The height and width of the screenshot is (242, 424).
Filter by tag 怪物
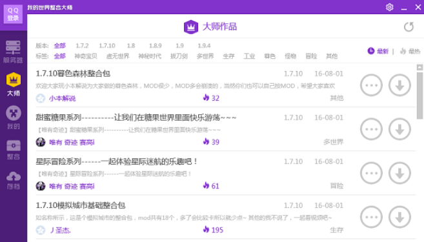[x=290, y=56]
